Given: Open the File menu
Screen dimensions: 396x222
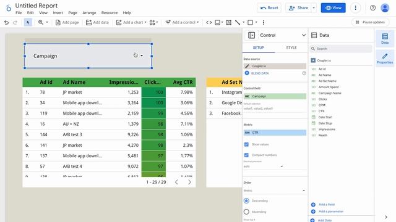Looking at the screenshot, I should pos(19,13).
